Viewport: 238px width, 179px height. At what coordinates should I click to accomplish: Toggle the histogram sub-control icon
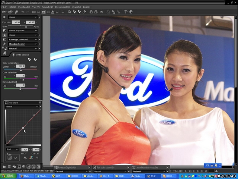click(4, 167)
